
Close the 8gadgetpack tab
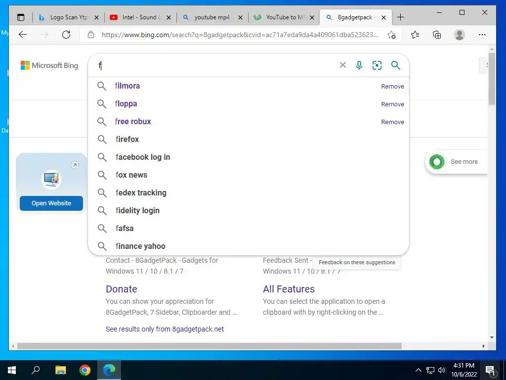pos(383,17)
